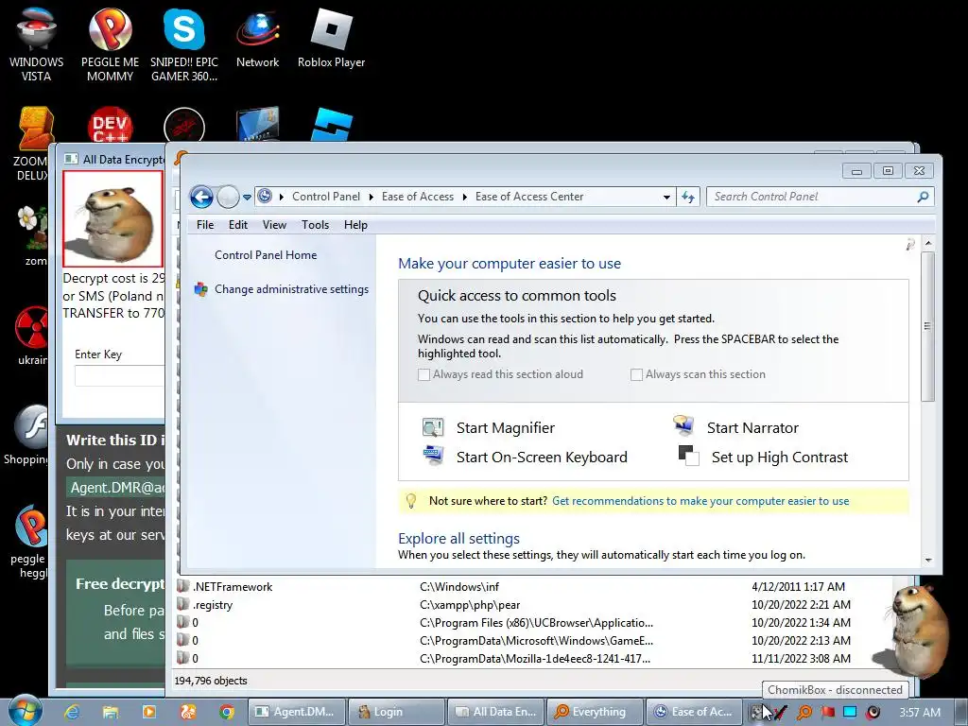Open the Help menu
Screen dimensions: 968x726
[x=355, y=225]
